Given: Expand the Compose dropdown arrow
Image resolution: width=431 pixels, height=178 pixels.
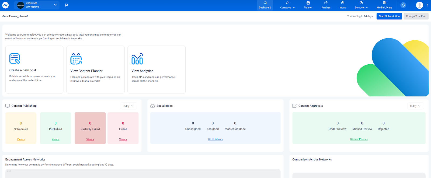Looking at the screenshot, I should [294, 8].
